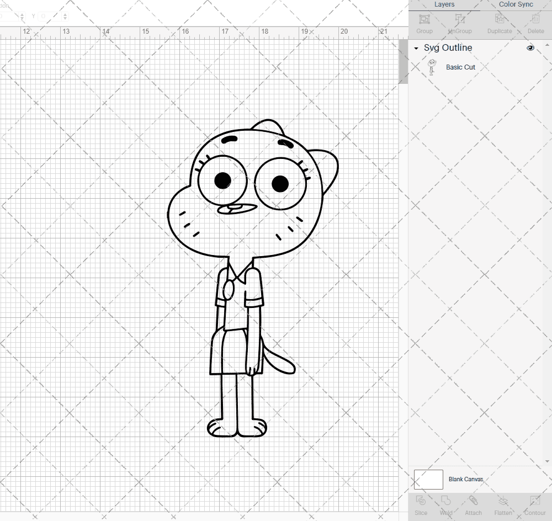Click the Y coordinate input field
This screenshot has width=552, height=521.
click(x=47, y=16)
